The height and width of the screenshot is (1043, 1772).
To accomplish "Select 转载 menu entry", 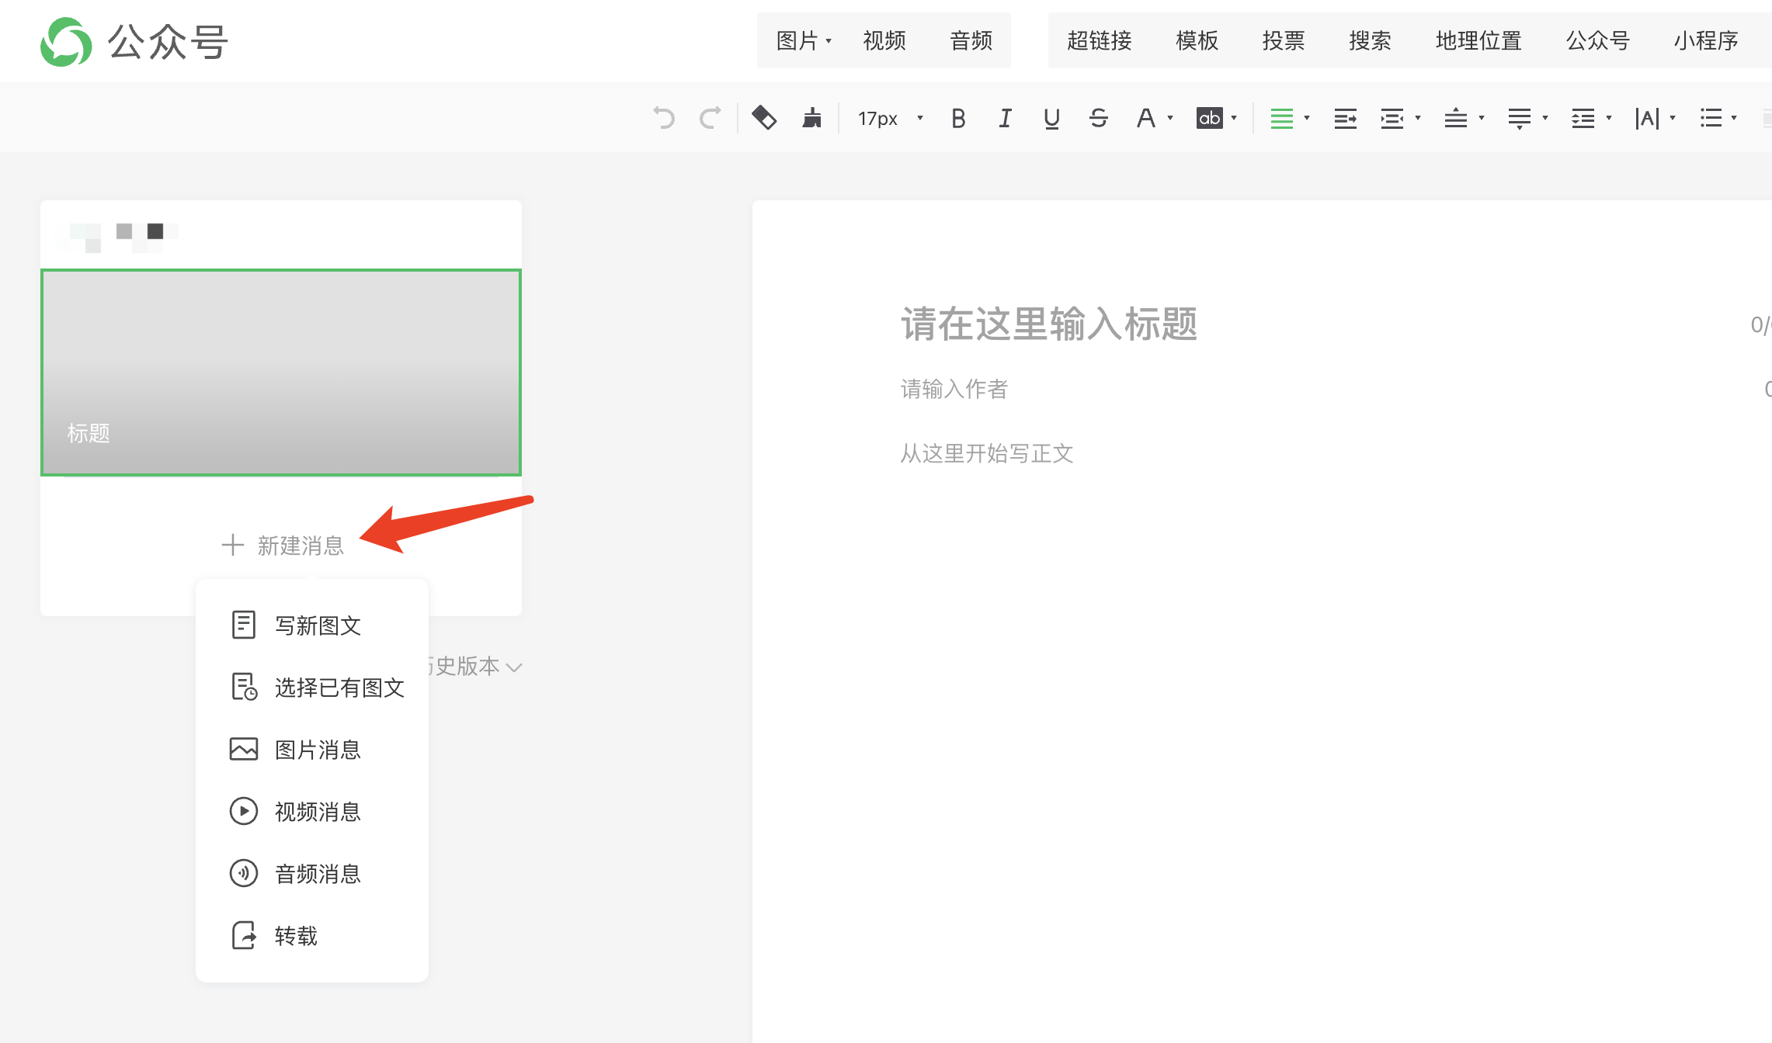I will [x=296, y=936].
